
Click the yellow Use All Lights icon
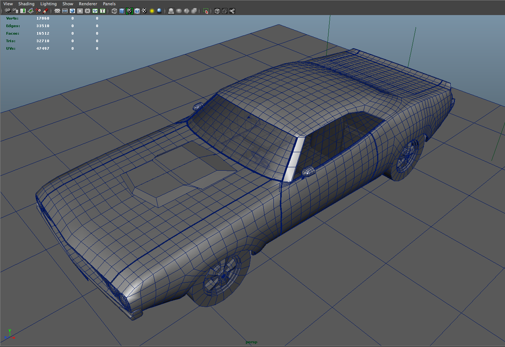[x=152, y=11]
